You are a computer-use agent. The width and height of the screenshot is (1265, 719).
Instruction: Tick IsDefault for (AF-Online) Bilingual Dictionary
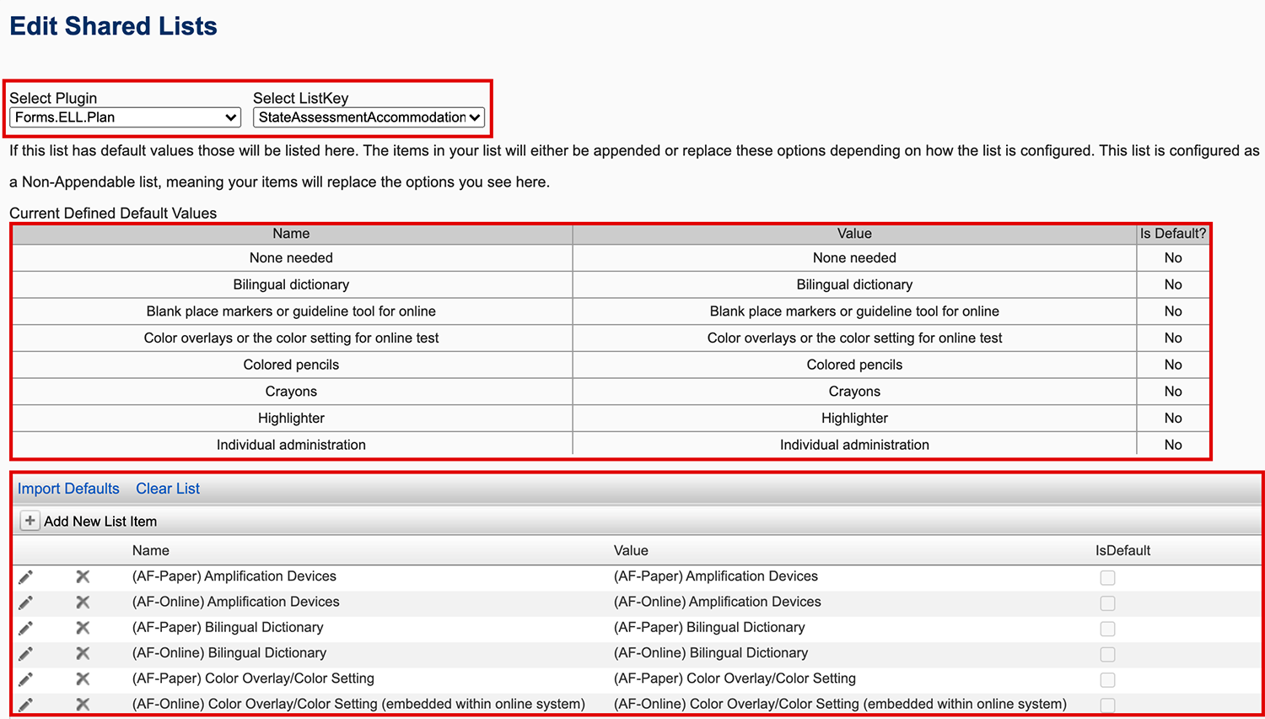1107,655
